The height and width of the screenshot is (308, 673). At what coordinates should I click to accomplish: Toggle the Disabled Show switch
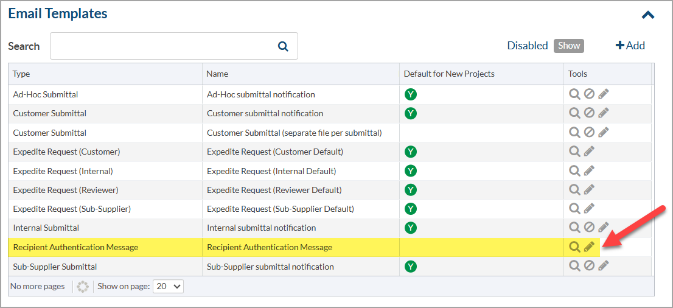569,46
